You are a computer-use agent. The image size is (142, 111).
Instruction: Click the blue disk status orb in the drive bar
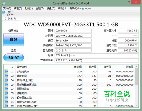[x=3, y=12]
